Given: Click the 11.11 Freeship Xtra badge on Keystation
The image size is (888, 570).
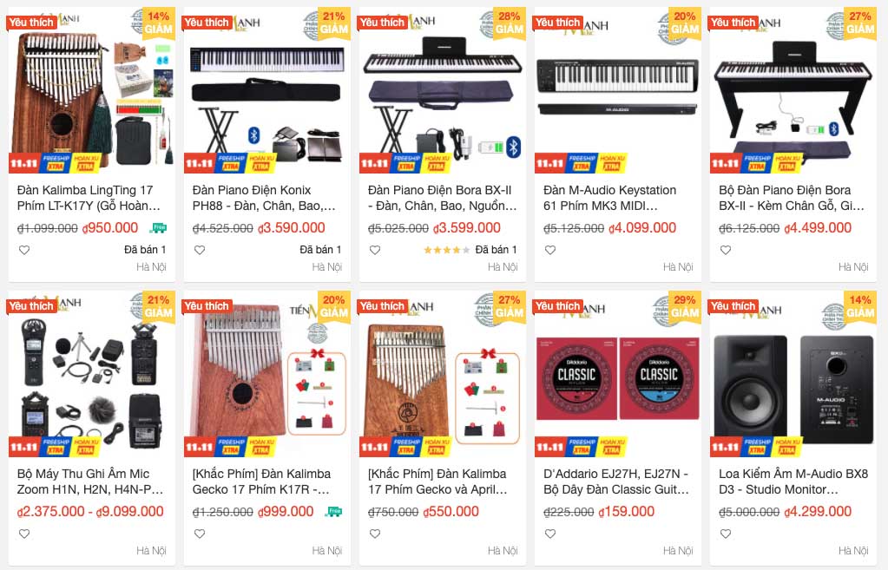Looking at the screenshot, I should pos(581,164).
